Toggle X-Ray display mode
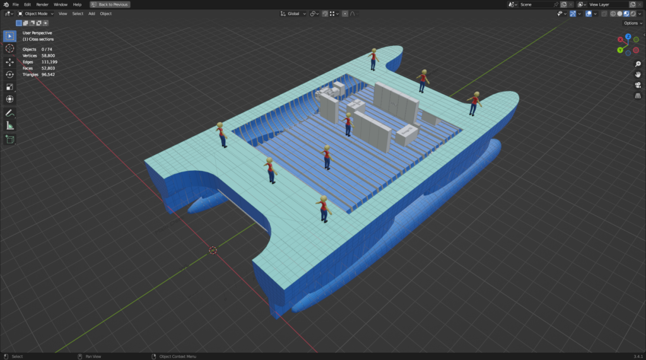This screenshot has width=646, height=360. click(x=604, y=13)
